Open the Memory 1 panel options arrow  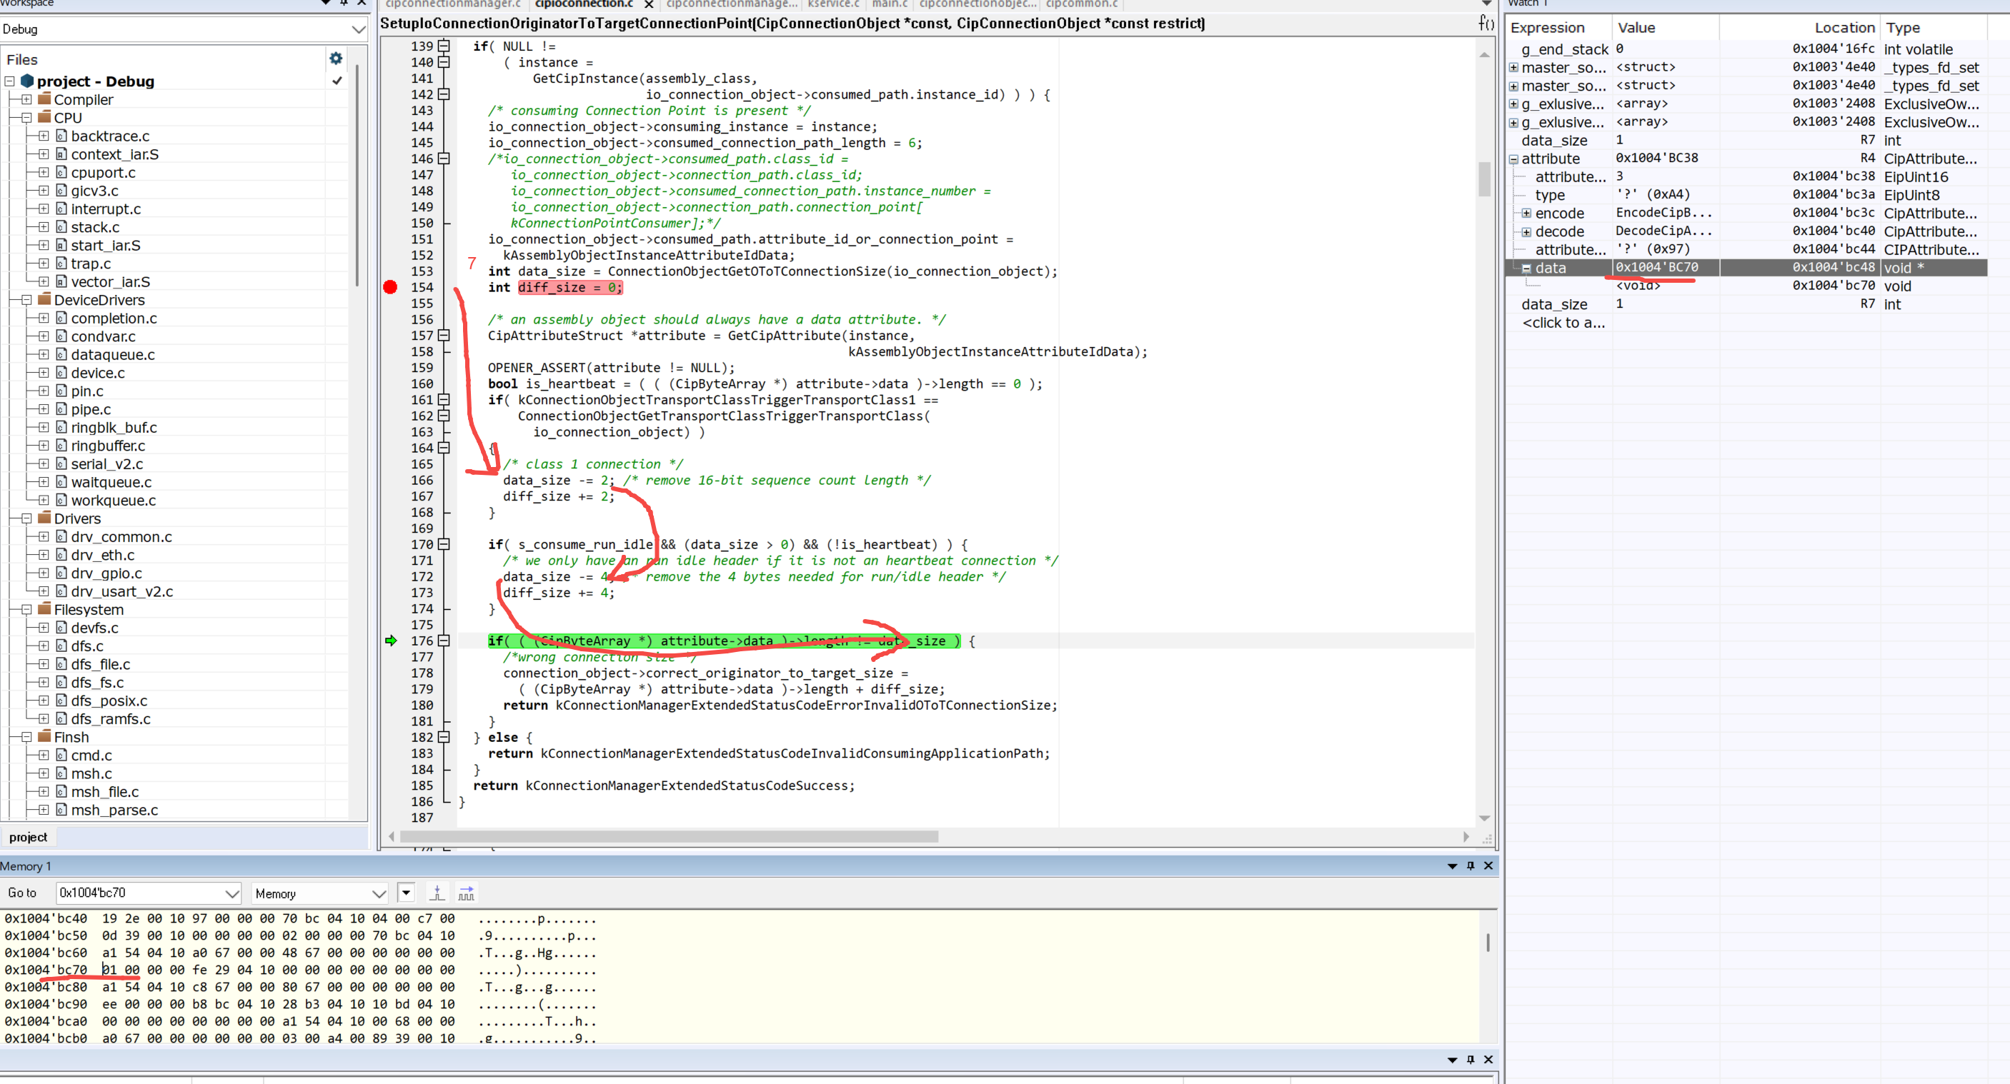click(1451, 865)
